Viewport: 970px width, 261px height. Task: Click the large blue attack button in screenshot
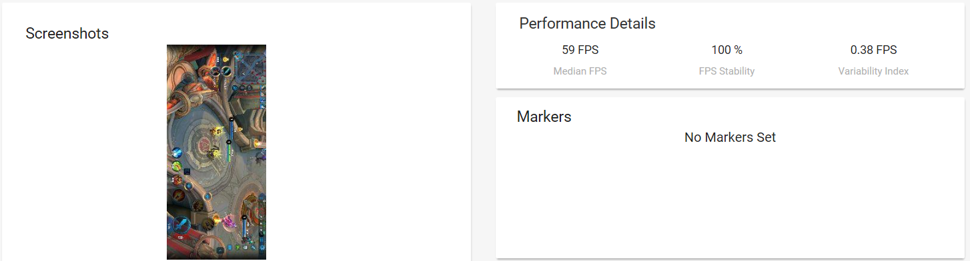(x=181, y=224)
